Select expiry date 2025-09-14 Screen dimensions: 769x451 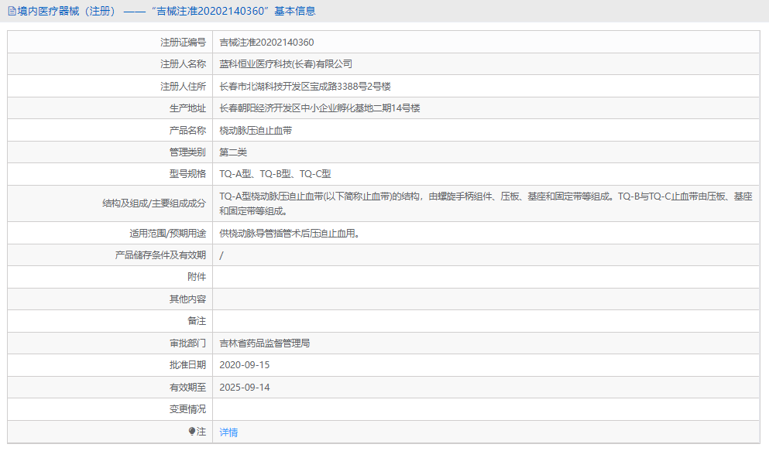click(x=244, y=388)
